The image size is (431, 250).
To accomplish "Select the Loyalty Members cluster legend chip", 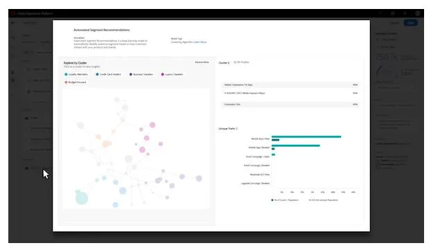I will click(x=76, y=75).
